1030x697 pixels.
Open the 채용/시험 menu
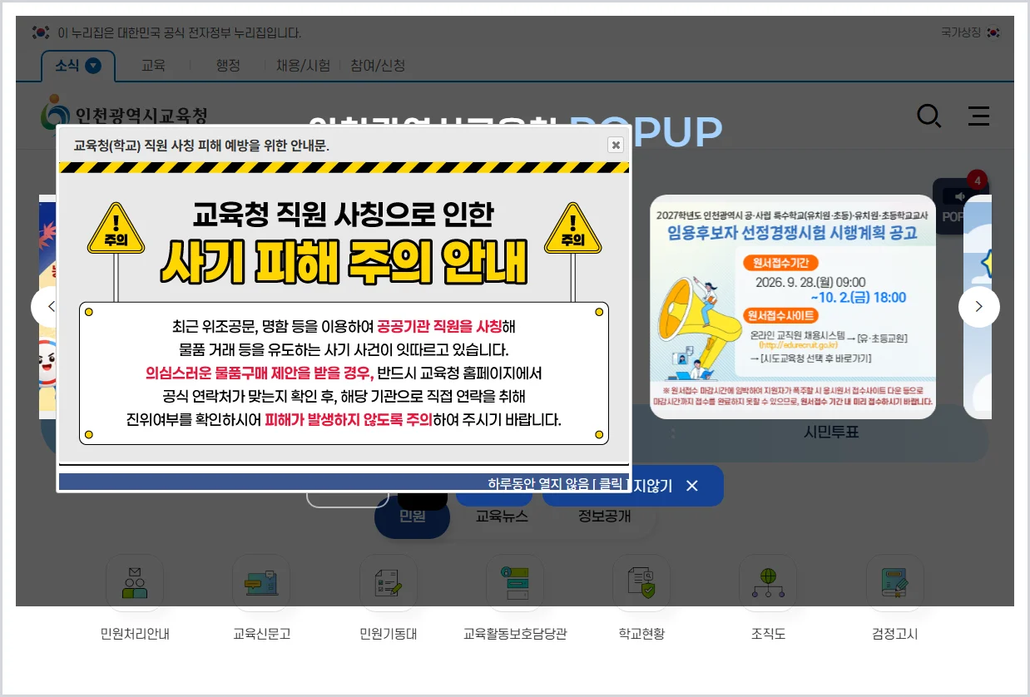tap(303, 65)
